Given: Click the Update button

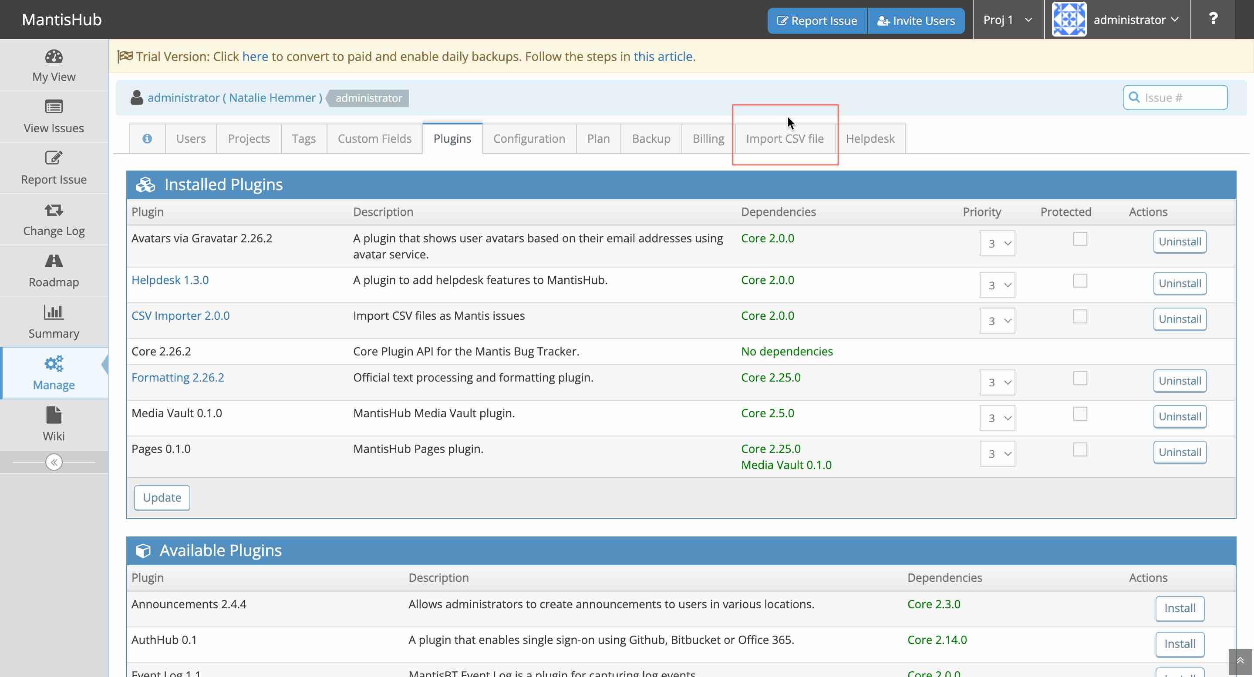Looking at the screenshot, I should 162,498.
